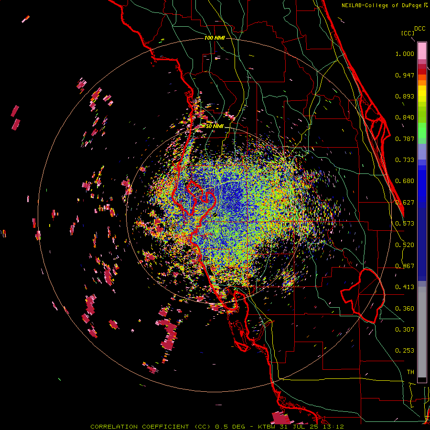Click the DCC label above the color scale
The width and height of the screenshot is (430, 430).
[x=419, y=29]
